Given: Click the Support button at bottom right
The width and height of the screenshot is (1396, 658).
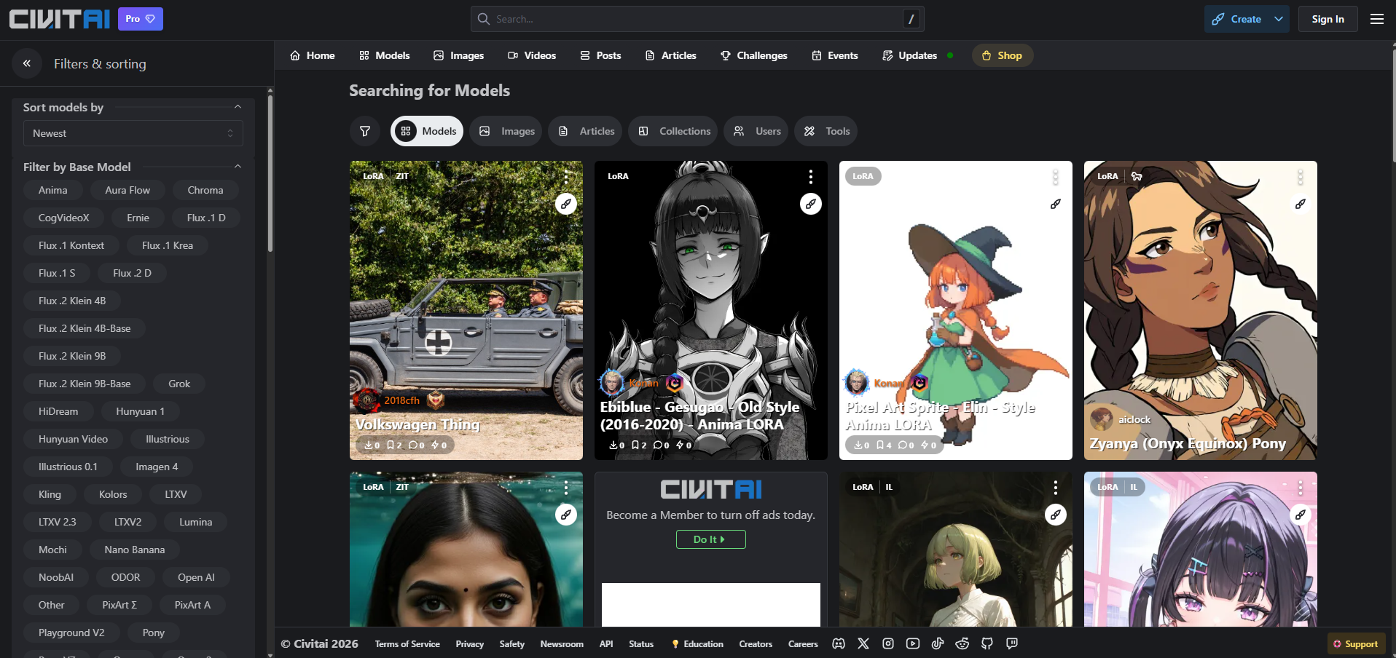Looking at the screenshot, I should [1356, 643].
